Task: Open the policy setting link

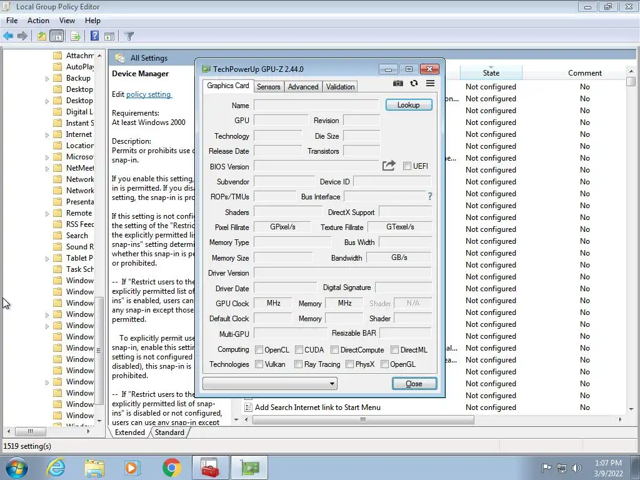Action: point(149,94)
